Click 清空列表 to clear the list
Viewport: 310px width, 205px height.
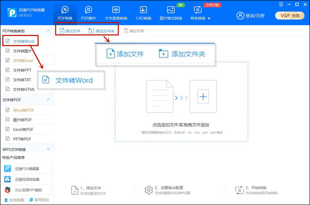(x=134, y=31)
